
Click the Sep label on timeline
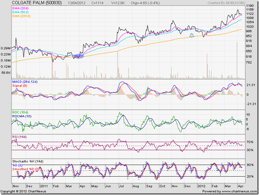149,186
